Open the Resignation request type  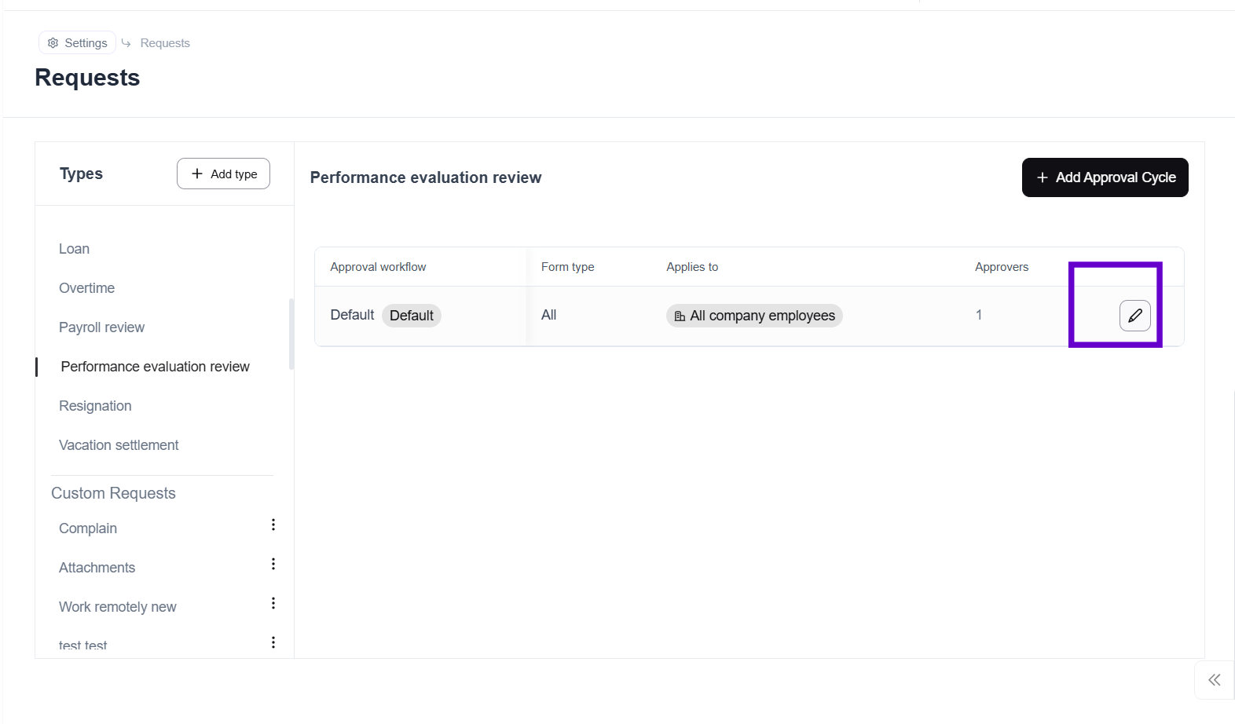pos(95,406)
